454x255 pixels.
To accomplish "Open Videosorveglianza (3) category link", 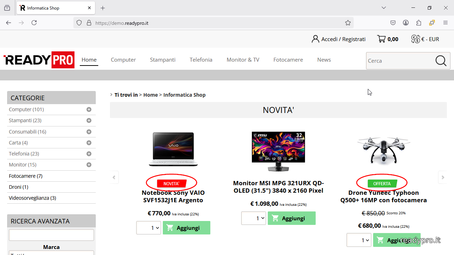I will point(32,198).
